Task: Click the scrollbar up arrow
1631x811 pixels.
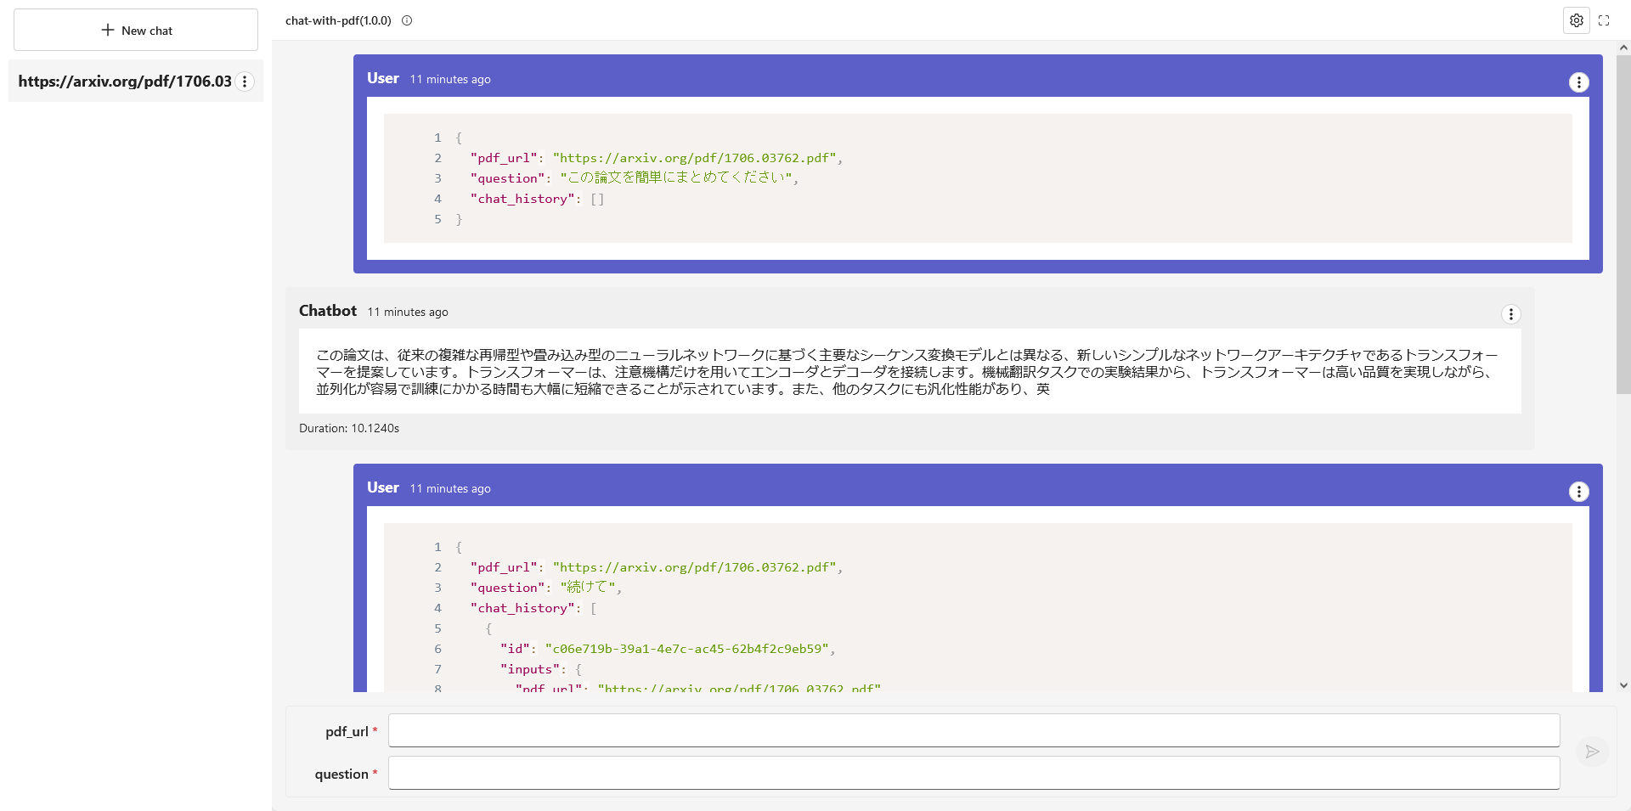Action: 1623,48
